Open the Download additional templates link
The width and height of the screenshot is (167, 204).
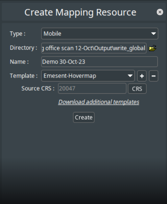pos(99,102)
